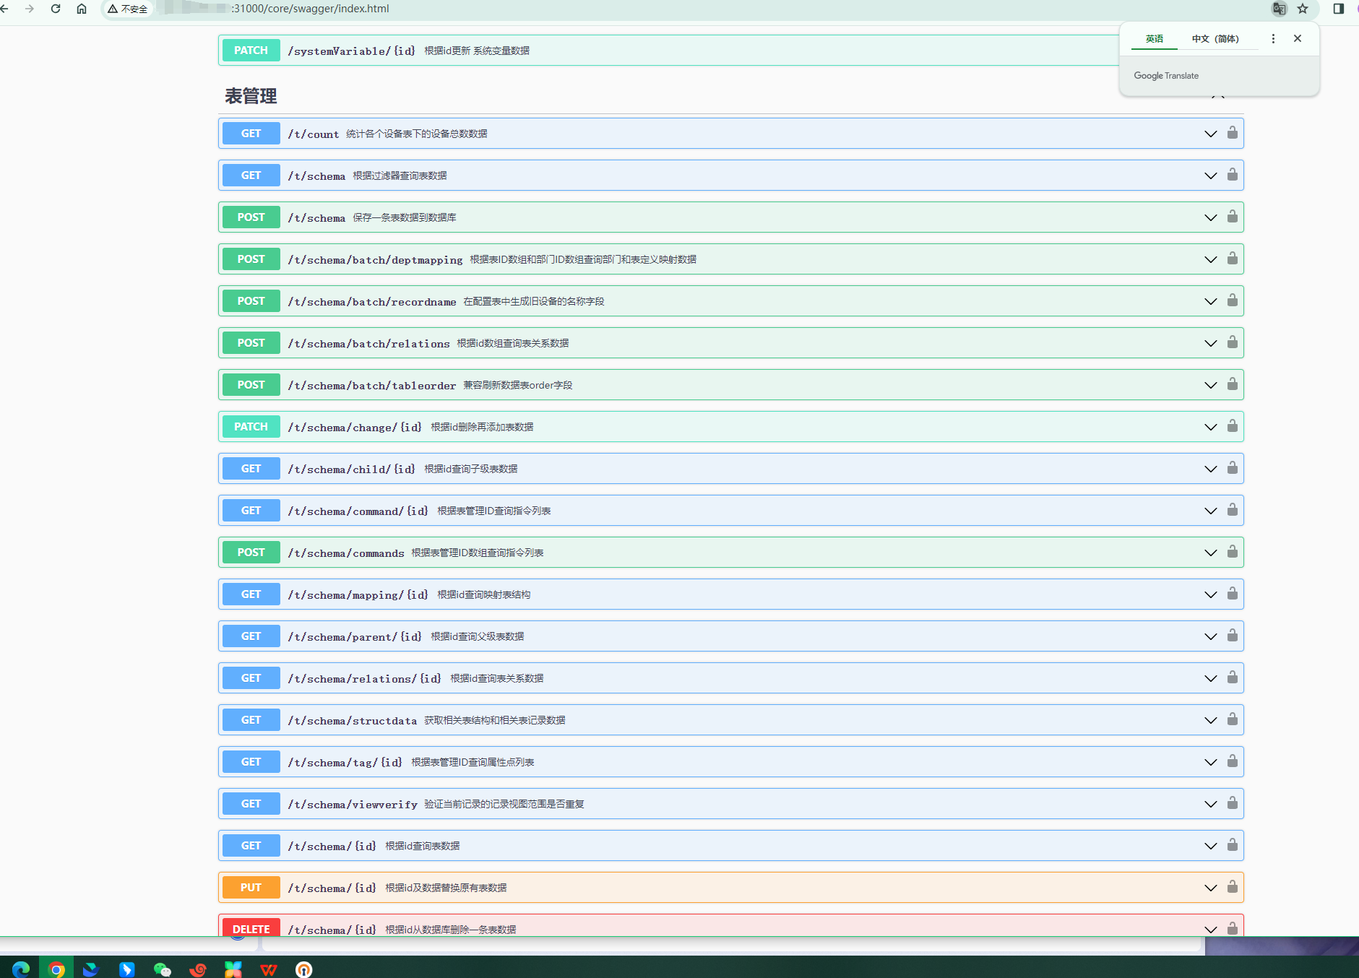This screenshot has height=978, width=1359.
Task: Expand chevron on /t/schema/batch/deptmapping
Action: tap(1211, 259)
